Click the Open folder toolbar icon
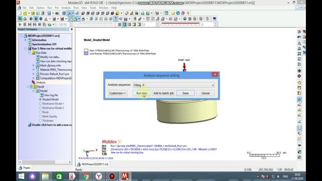Image resolution: width=322 pixels, height=181 pixels. [25, 14]
